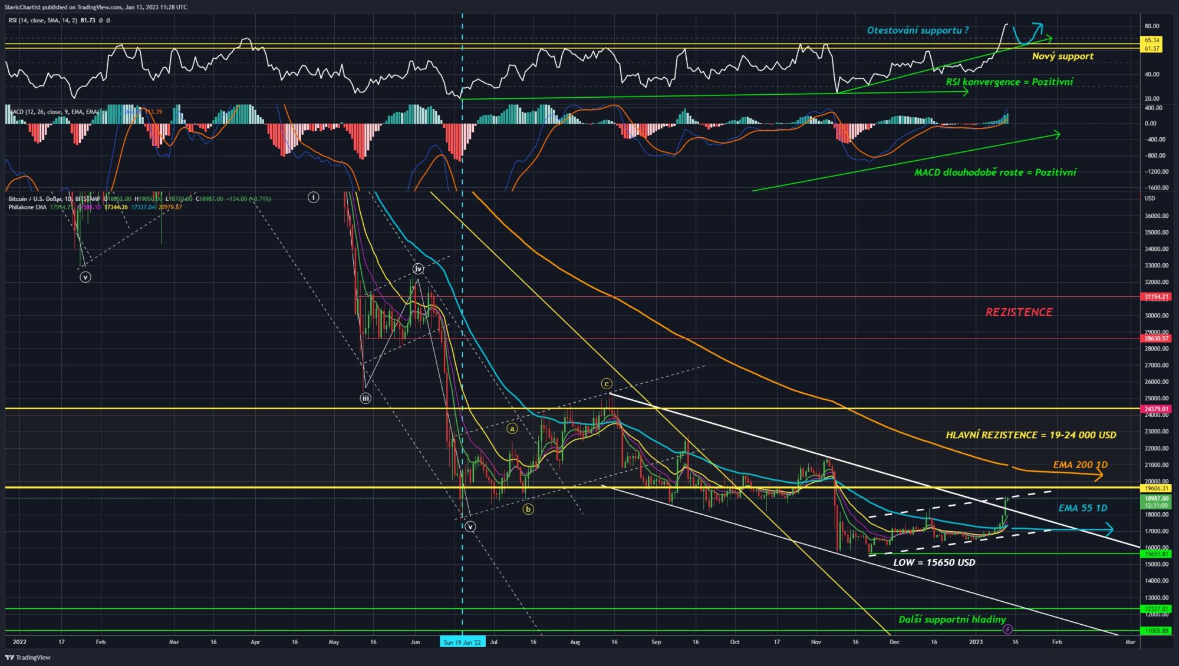
Task: Click the 28630.57 red price label
Action: point(1156,339)
